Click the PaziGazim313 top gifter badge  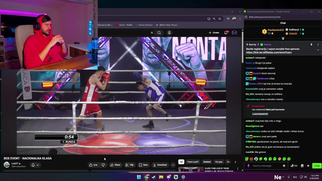[x=264, y=31]
